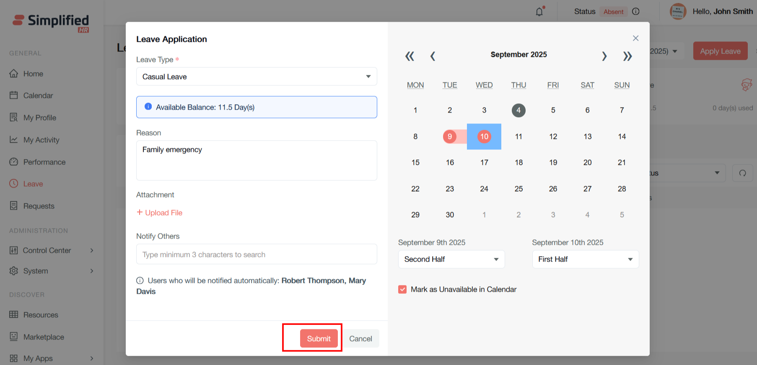Advance calendar to next month

tap(604, 56)
